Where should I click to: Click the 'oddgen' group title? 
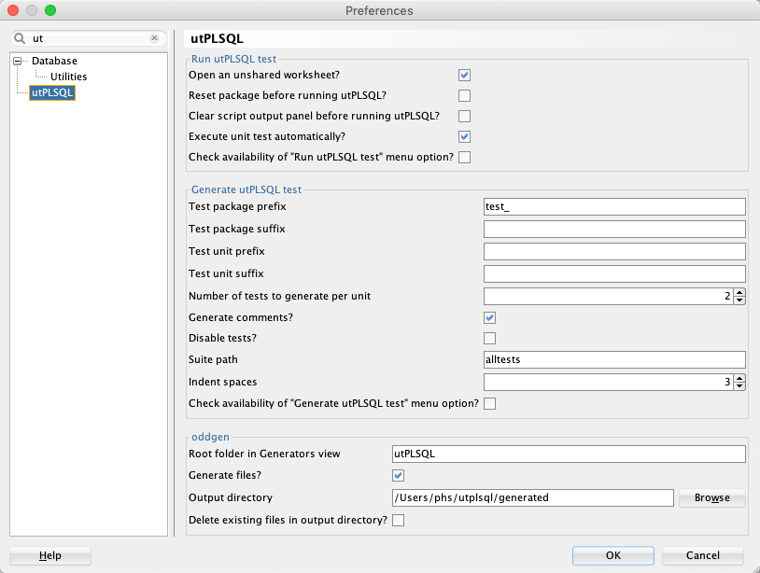click(x=210, y=437)
